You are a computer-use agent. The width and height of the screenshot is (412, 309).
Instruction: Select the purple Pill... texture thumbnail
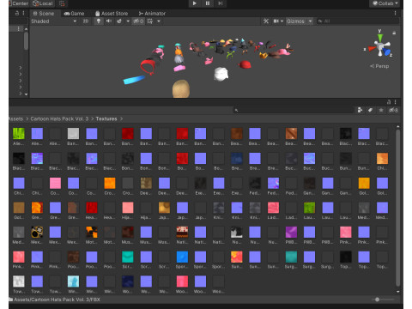(291, 233)
